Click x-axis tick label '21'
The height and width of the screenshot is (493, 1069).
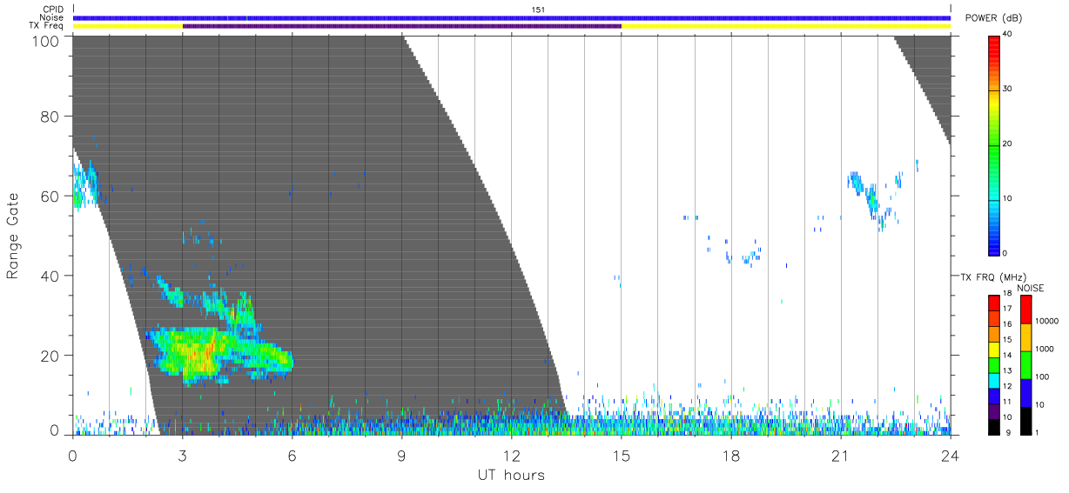point(841,455)
